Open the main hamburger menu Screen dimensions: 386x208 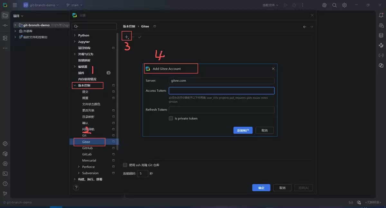click(x=15, y=5)
